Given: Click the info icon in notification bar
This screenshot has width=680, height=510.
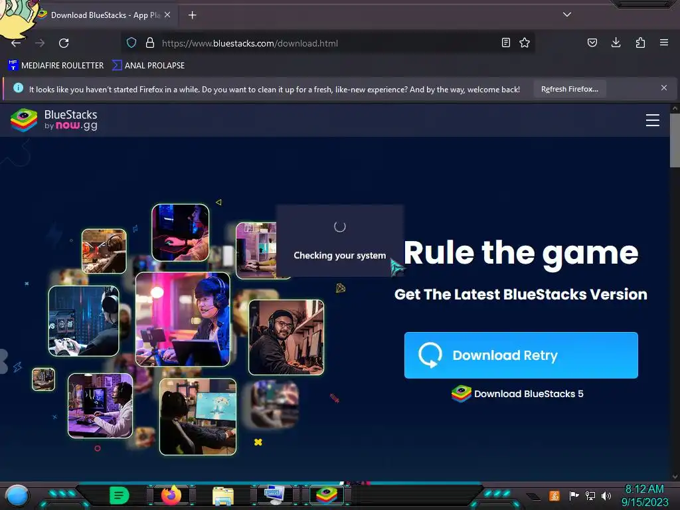Looking at the screenshot, I should 18,88.
